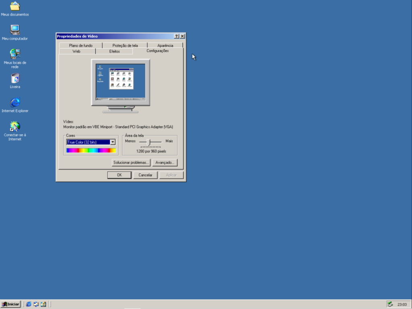
Task: Open the Meus documentos desktop icon
Action: click(x=15, y=6)
